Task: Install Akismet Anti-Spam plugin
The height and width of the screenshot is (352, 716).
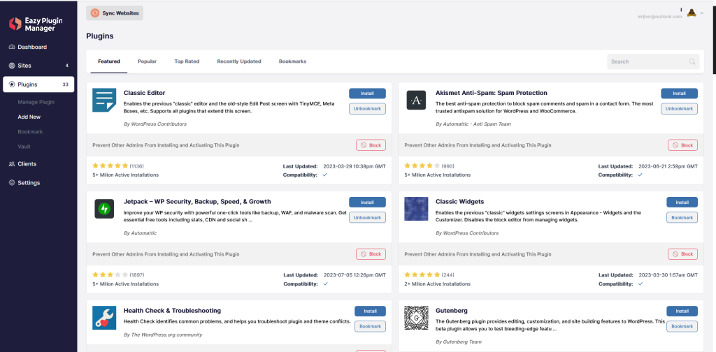Action: [679, 94]
